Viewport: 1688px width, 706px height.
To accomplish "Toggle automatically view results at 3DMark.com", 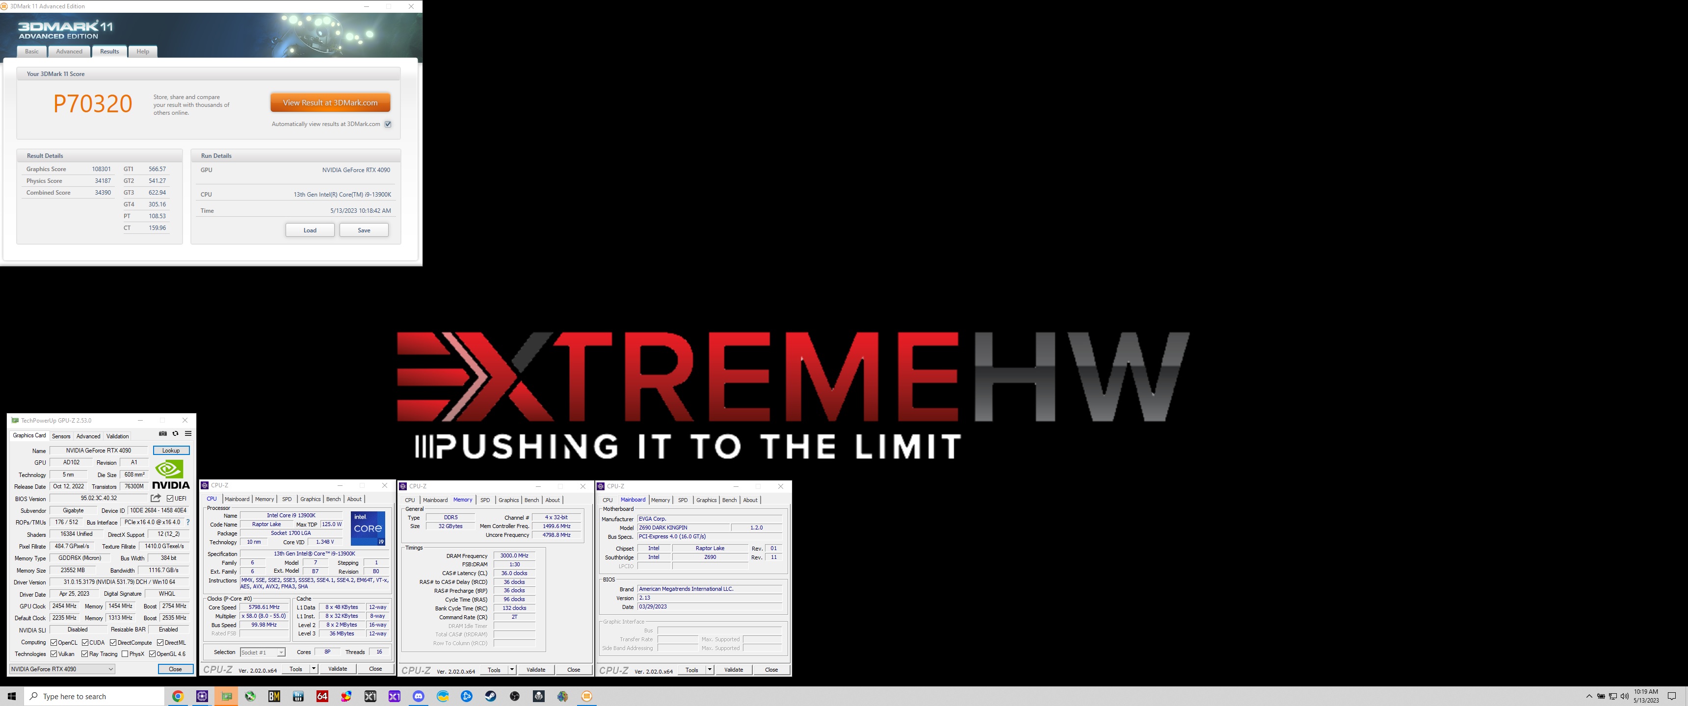I will [x=388, y=124].
